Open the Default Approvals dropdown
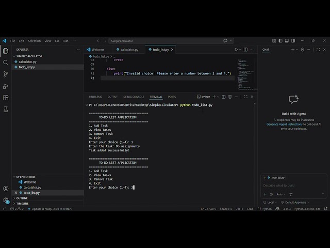Image resolution: width=330 pixels, height=248 pixels. click(295, 203)
